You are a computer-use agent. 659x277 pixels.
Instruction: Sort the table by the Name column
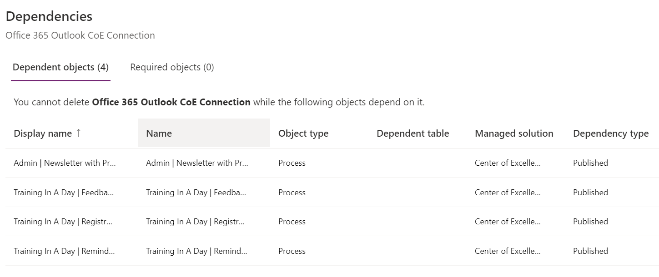pos(159,133)
